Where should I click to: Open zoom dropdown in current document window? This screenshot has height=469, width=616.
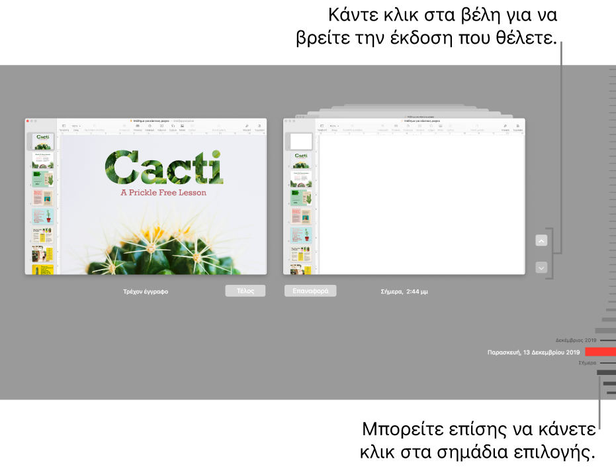(76, 126)
